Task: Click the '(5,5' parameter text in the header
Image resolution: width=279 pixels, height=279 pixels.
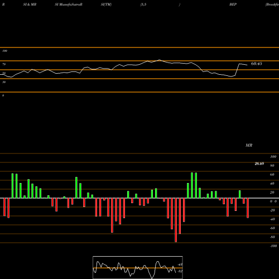Action: pos(143,4)
